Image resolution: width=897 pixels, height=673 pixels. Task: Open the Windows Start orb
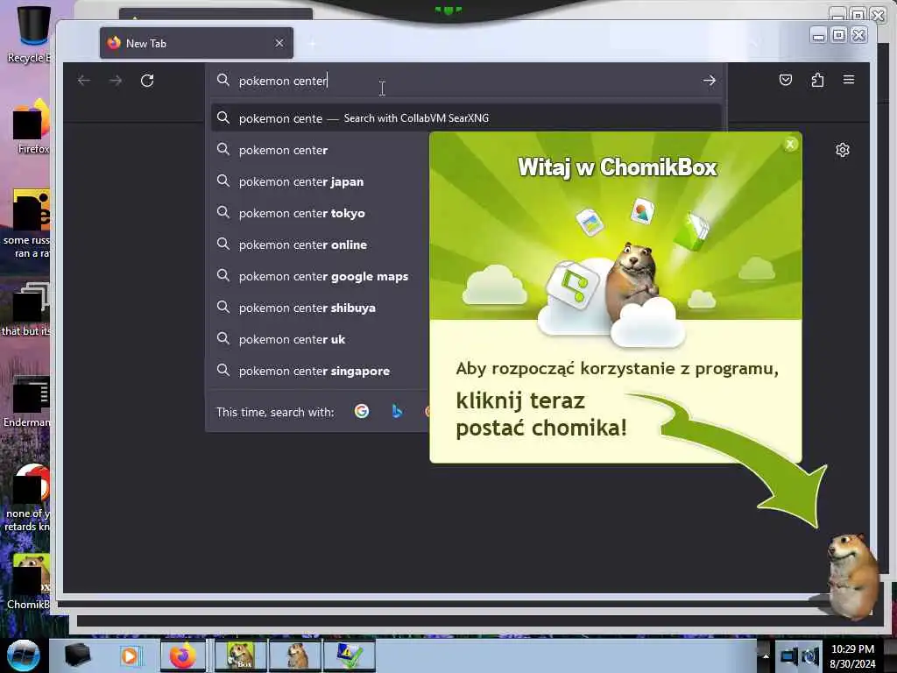point(24,655)
